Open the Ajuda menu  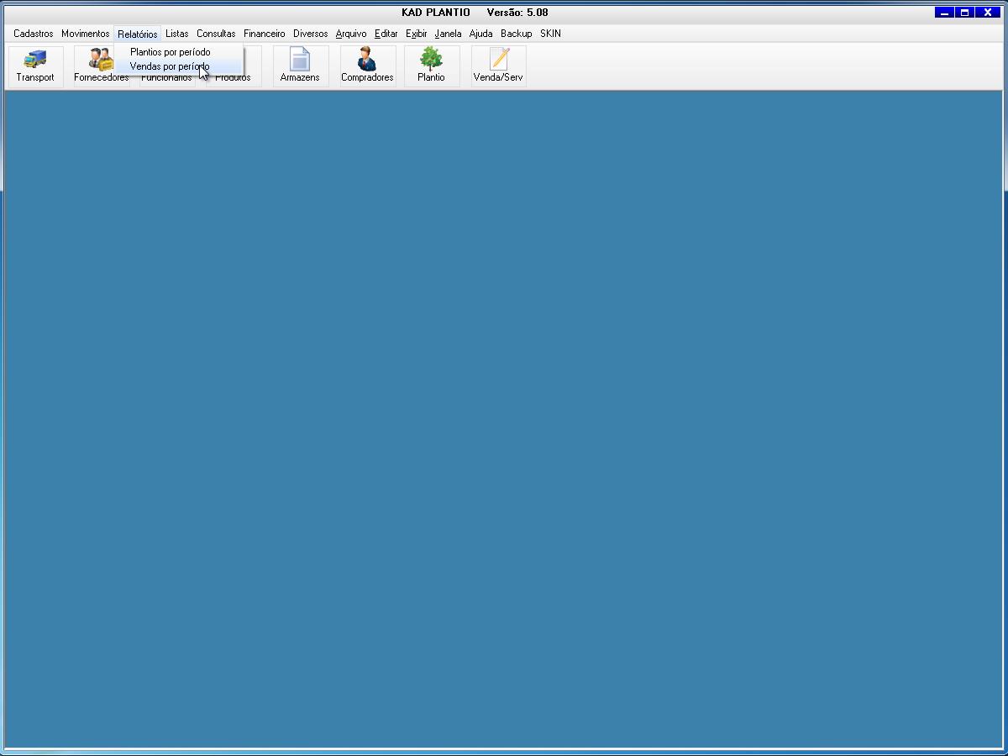pyautogui.click(x=481, y=34)
